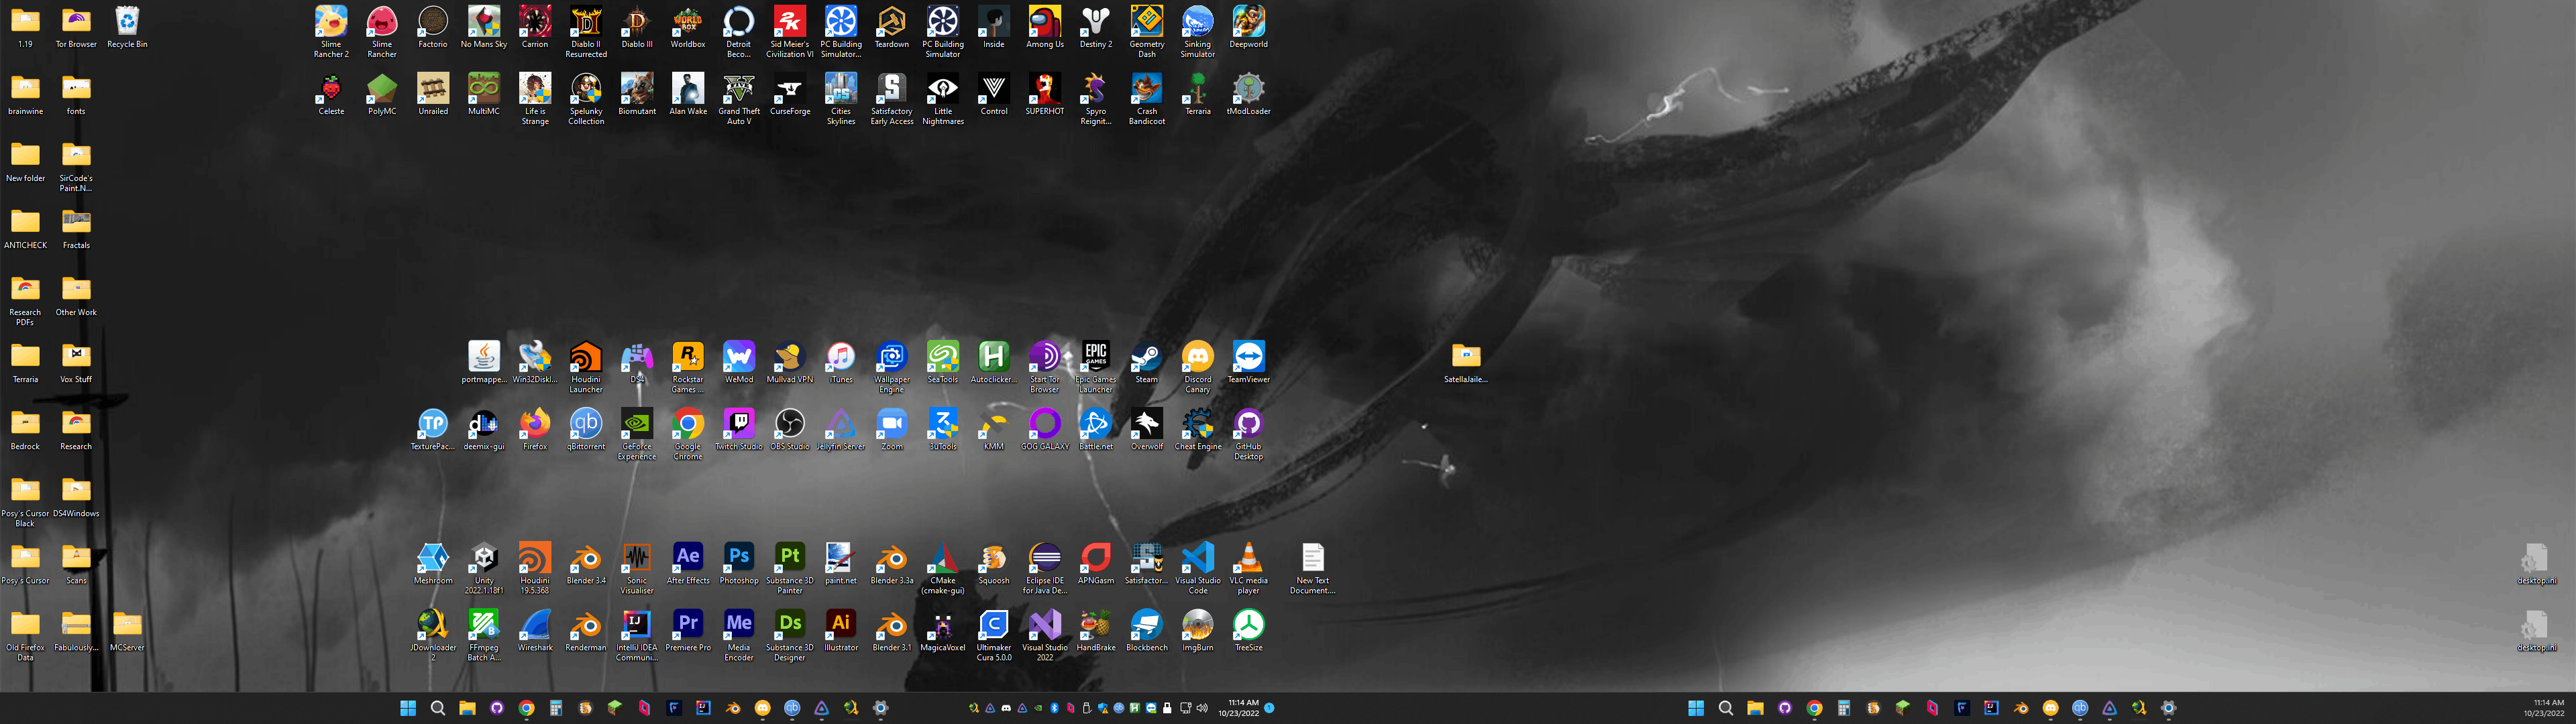Select the Rockstar Games launcher icon
The image size is (2576, 724).
coord(688,366)
